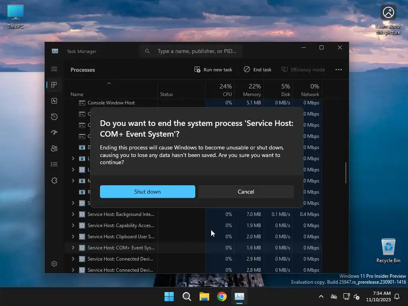Viewport: 408px width, 306px height.
Task: Open the This PC desktop icon
Action: tap(16, 16)
